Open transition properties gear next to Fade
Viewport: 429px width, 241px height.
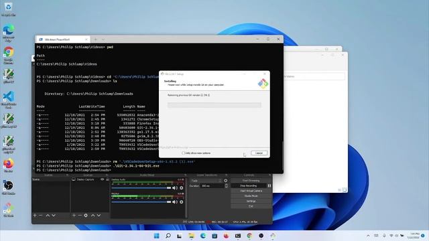pyautogui.click(x=225, y=181)
